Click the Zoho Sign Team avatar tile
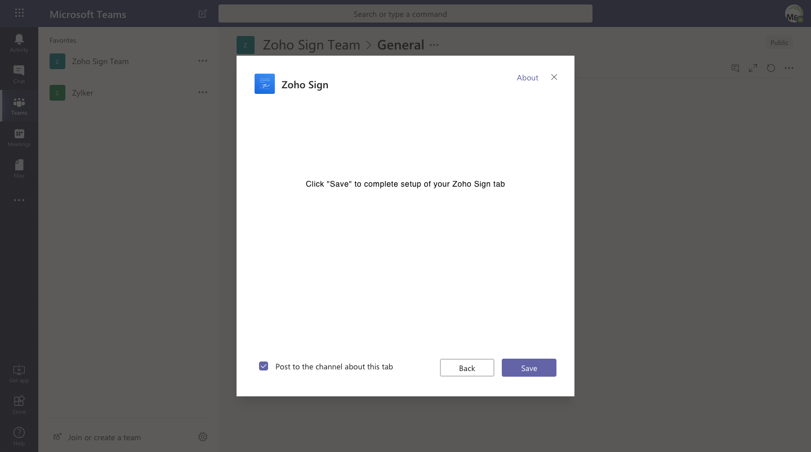Screen dimensions: 811x452 click(57, 61)
